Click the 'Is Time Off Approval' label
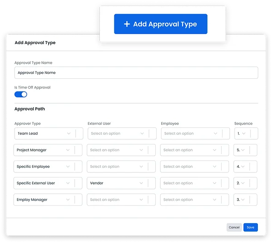 pos(33,88)
